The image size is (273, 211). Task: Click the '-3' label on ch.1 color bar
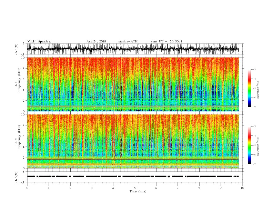pos(254,69)
